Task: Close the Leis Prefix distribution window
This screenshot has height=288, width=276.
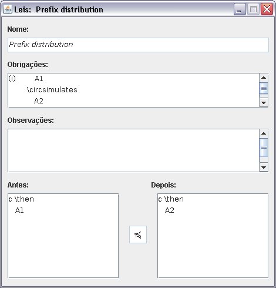Action: click(x=267, y=9)
